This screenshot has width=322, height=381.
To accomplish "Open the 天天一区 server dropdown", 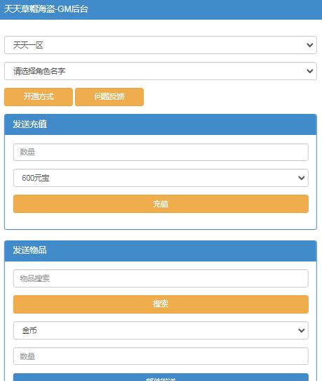I will pos(161,45).
